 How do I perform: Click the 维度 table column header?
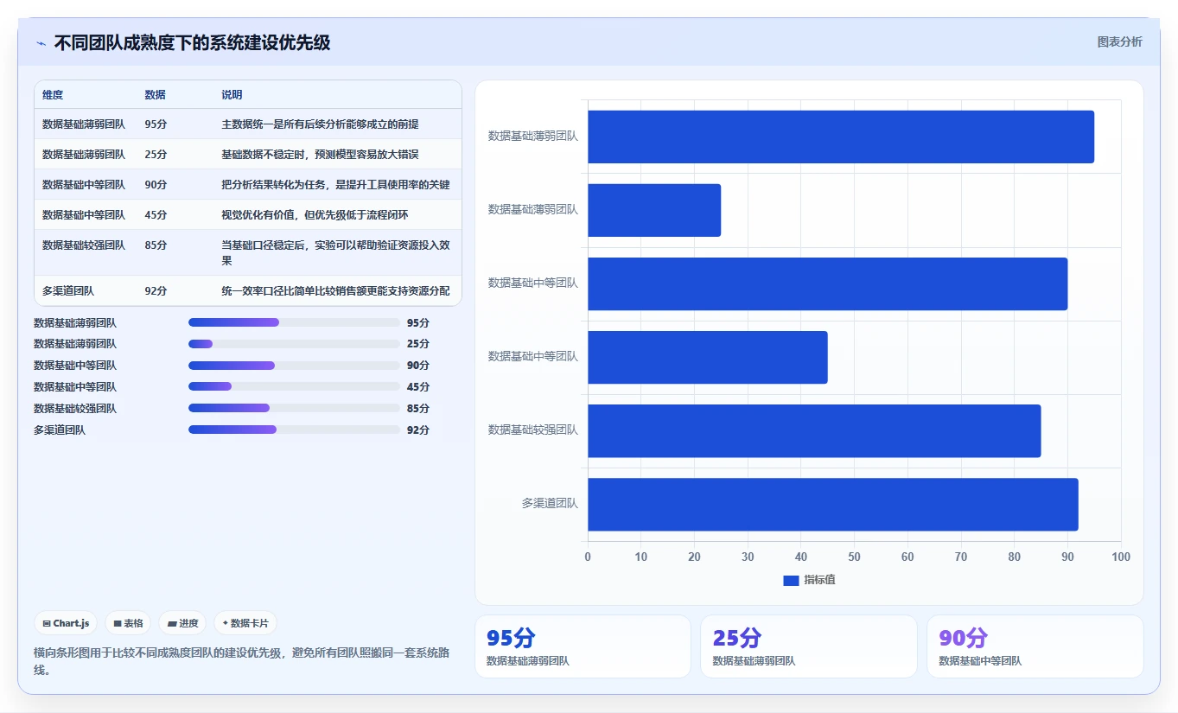tap(53, 95)
